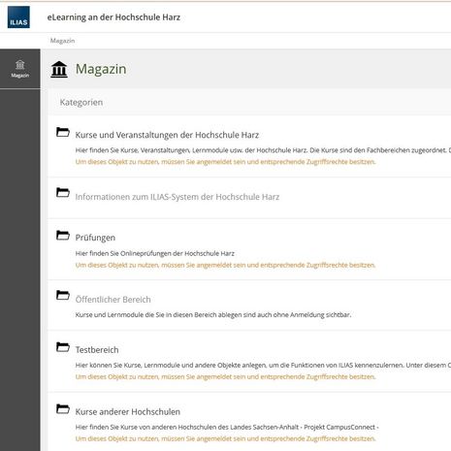Open the Prüfungen category
451x451 pixels.
[x=95, y=238]
